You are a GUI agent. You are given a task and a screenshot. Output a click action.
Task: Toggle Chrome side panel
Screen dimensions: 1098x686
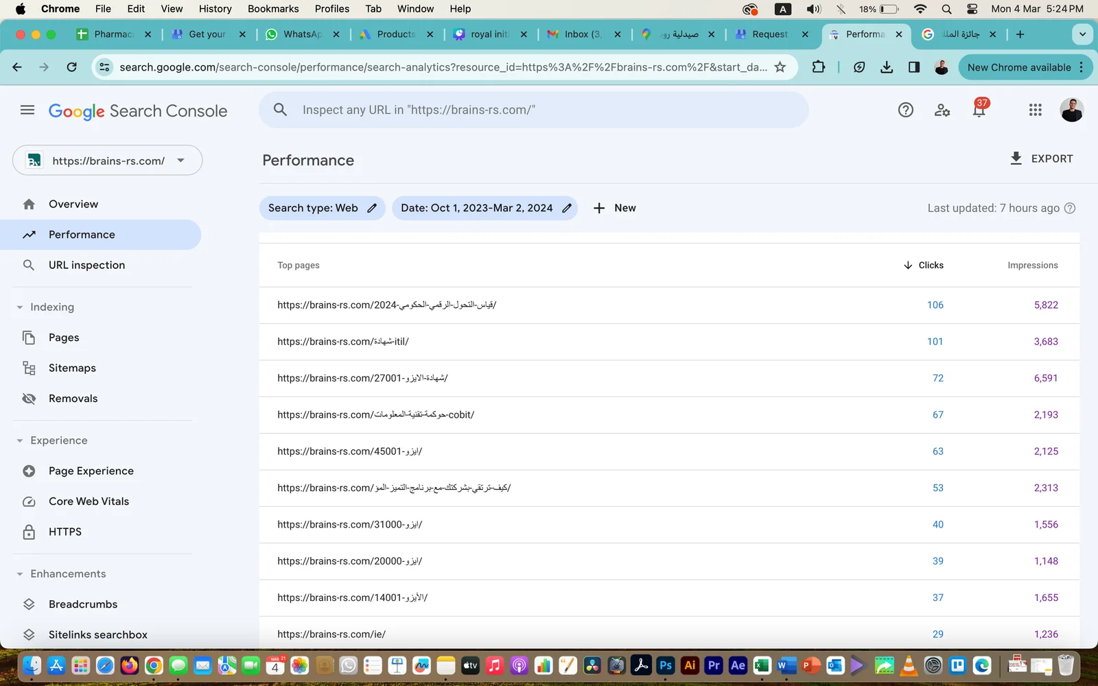tap(913, 67)
